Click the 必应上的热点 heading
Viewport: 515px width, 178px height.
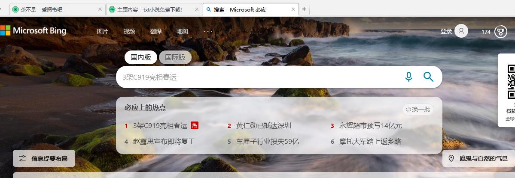(x=145, y=108)
